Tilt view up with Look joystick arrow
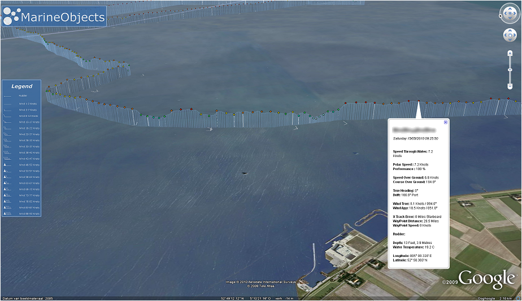Image resolution: width=522 pixels, height=301 pixels. (x=510, y=8)
